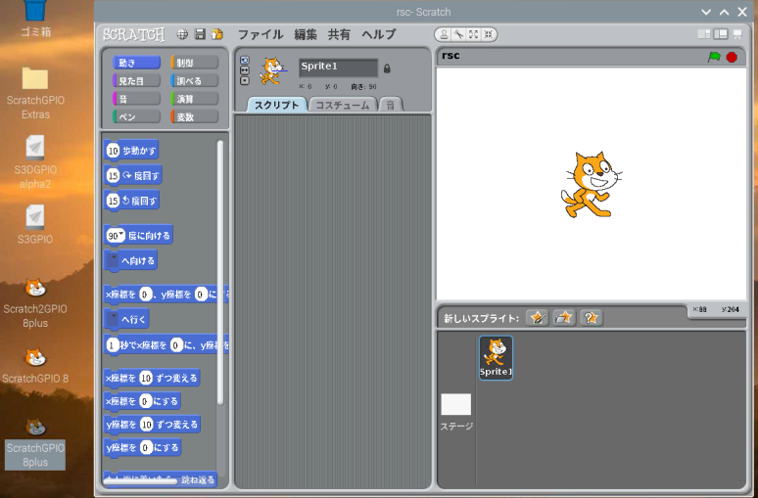Open the 編集 menu
Screen dimensions: 758x498
(306, 34)
